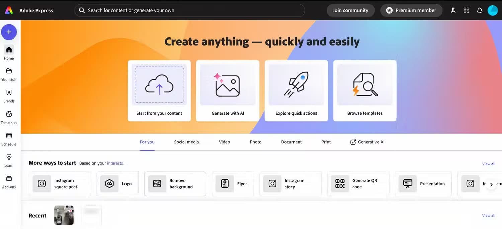Switch to the Social media tab
This screenshot has height=229, width=502.
[x=186, y=142]
